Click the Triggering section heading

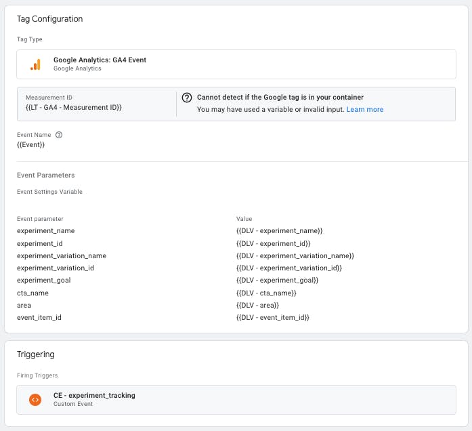36,354
